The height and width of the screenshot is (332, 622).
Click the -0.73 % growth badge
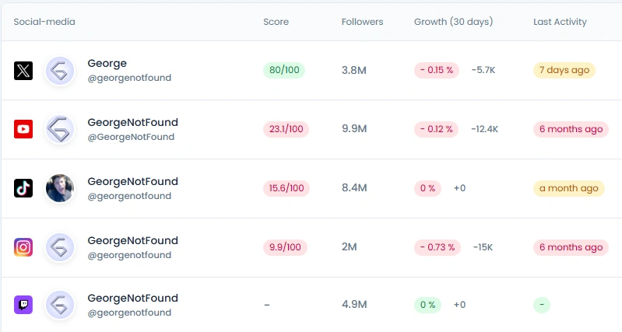(438, 247)
